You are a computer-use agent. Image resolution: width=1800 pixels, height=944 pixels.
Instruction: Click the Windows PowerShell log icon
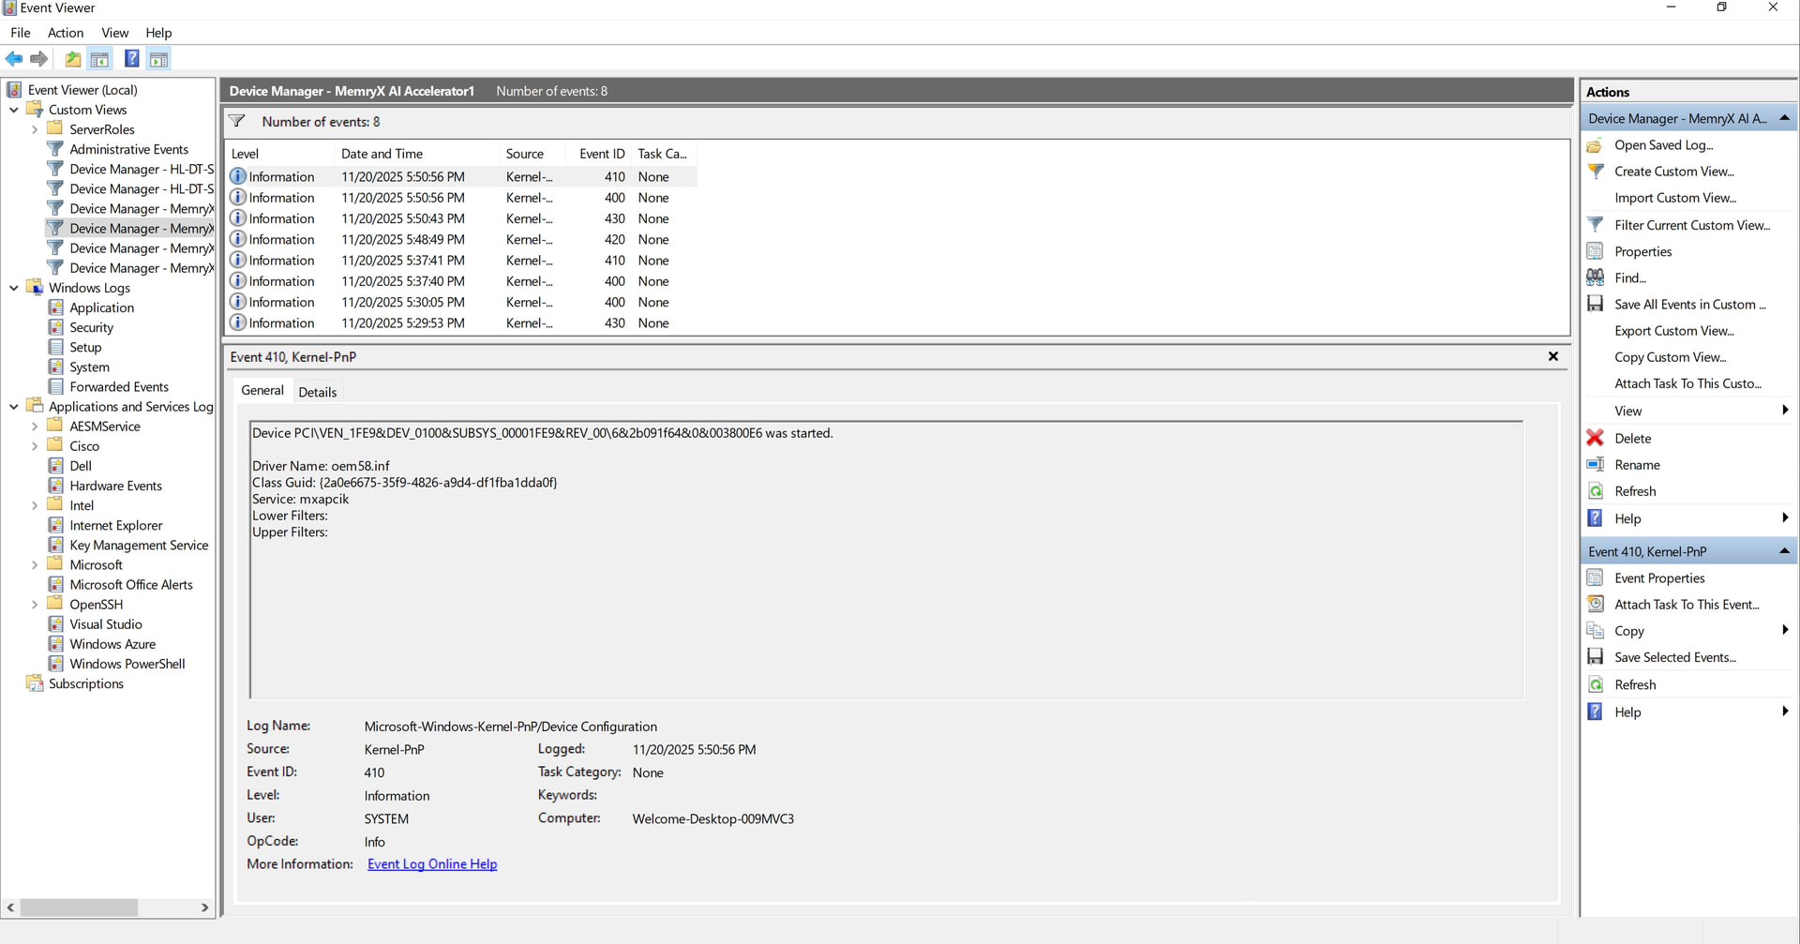[x=55, y=664]
